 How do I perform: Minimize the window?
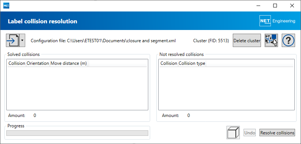coord(258,6)
